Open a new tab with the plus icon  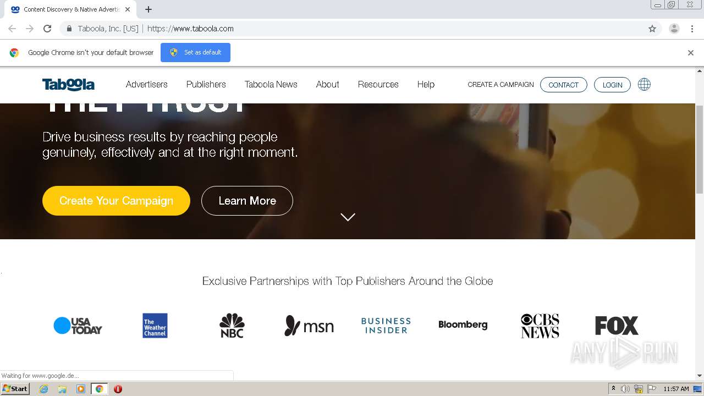click(x=148, y=9)
